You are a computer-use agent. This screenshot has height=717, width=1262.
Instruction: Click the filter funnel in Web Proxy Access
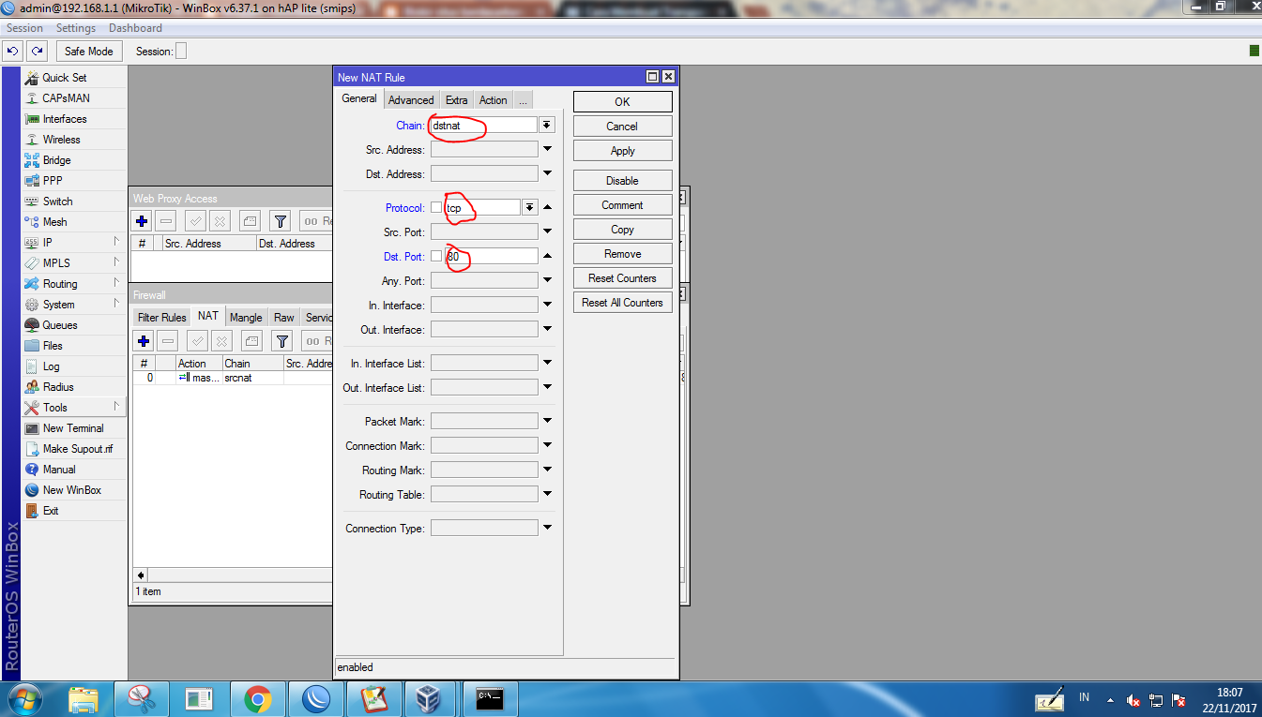[x=280, y=221]
